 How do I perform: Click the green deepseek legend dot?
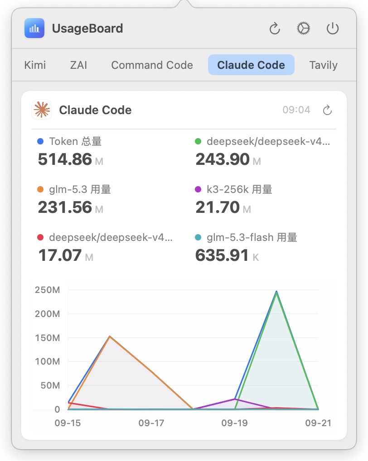coord(198,141)
